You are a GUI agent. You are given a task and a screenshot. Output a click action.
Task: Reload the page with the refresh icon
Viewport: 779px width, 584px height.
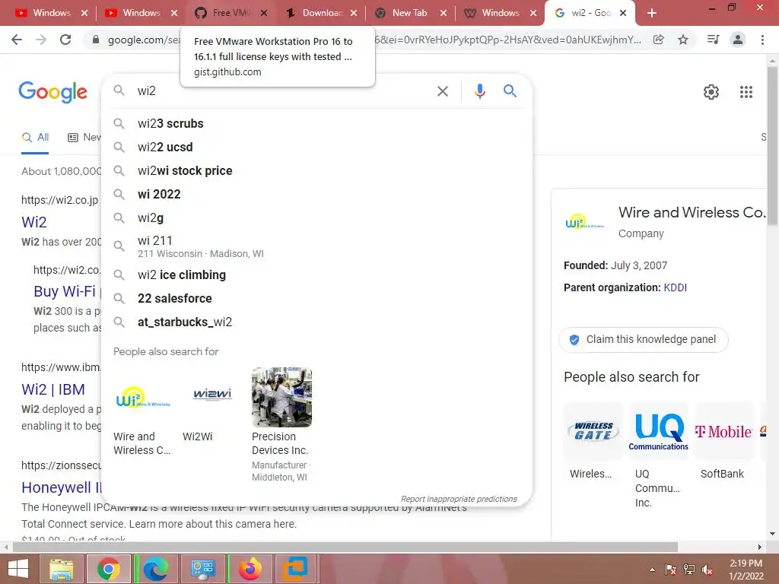click(x=65, y=40)
